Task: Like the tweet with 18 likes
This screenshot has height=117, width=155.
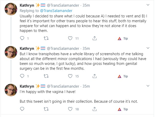Action: [70, 109]
